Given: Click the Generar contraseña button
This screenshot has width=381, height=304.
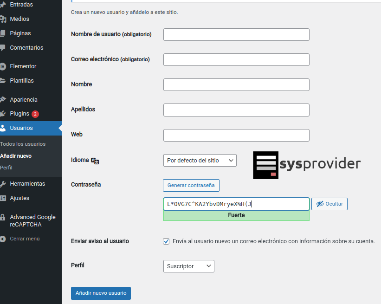Looking at the screenshot, I should 191,185.
